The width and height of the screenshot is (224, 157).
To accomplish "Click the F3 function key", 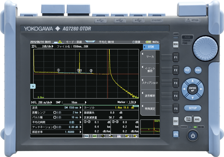I will [176, 83].
